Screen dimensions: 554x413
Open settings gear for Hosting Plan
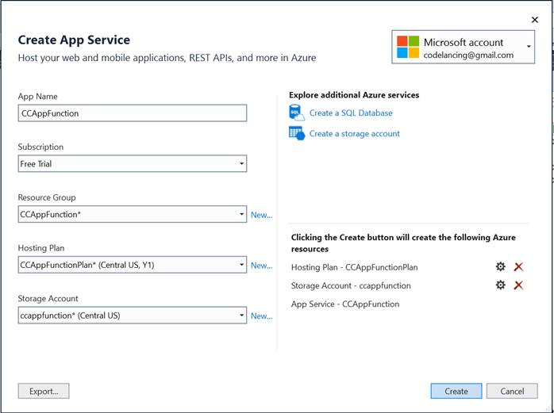tap(500, 267)
